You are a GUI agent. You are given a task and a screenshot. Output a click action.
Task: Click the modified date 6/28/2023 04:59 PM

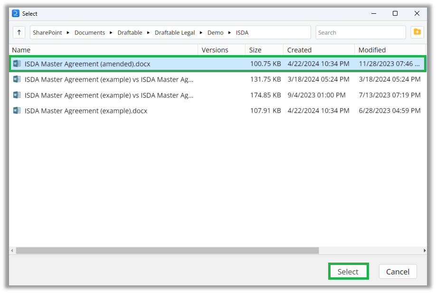[389, 111]
